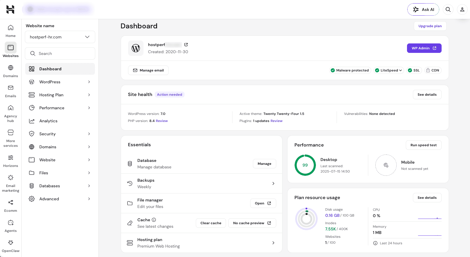Click the Desktop score 99 gauge
470x257 pixels.
click(x=305, y=165)
